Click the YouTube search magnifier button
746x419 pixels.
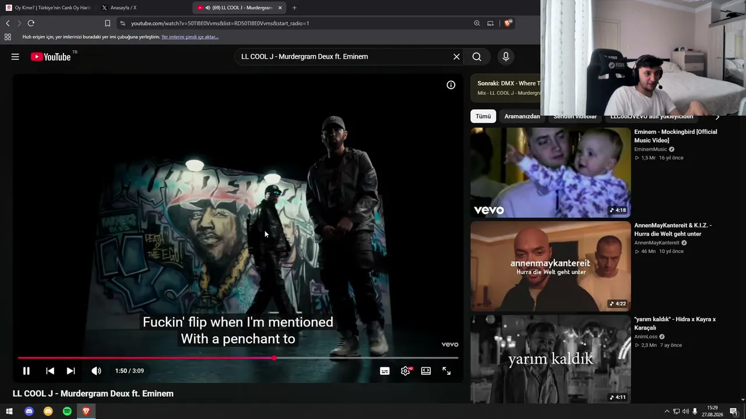coord(477,56)
